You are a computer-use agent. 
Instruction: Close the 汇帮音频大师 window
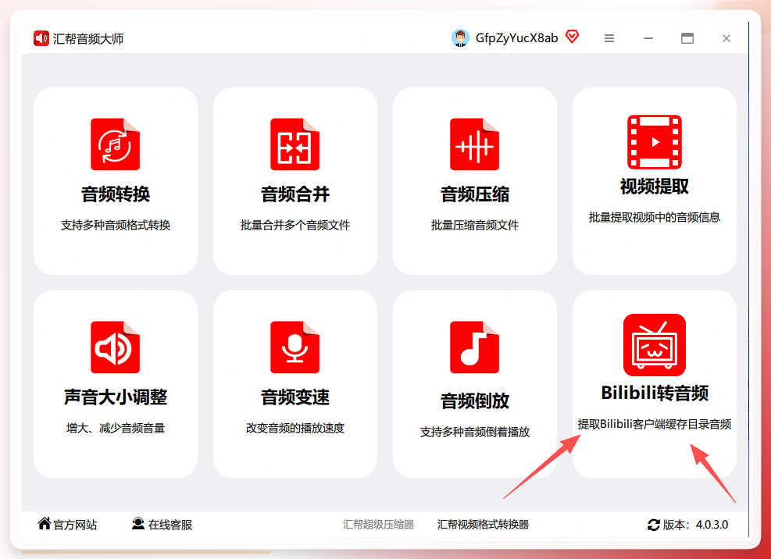coord(726,38)
